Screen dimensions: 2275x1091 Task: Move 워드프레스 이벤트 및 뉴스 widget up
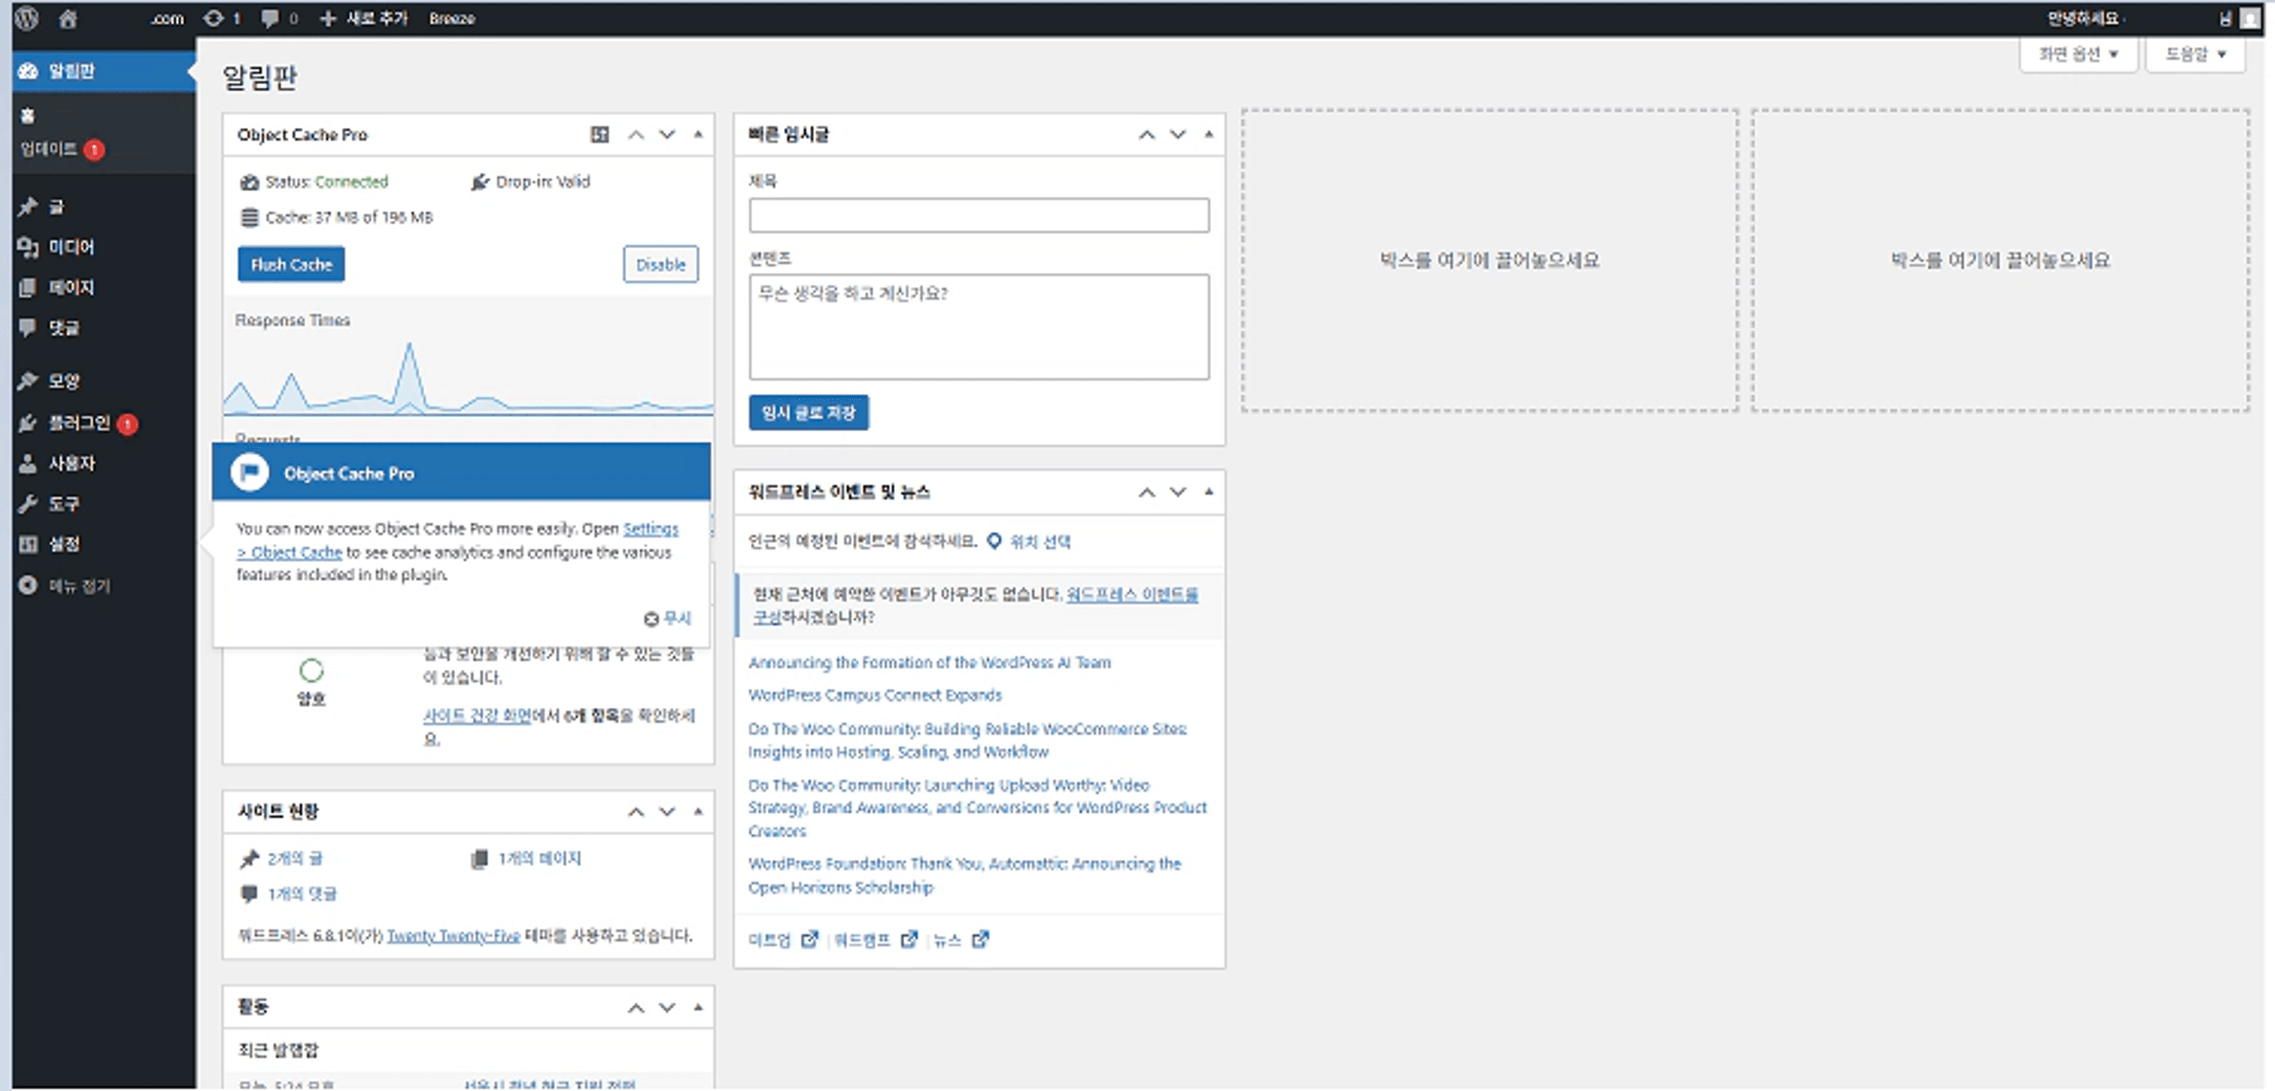tap(1146, 492)
